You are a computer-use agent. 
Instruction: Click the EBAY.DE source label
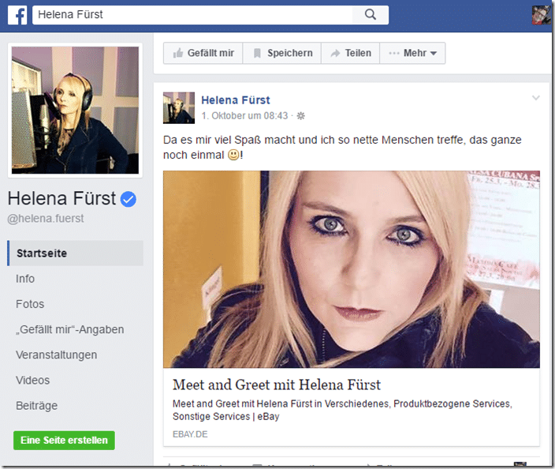(190, 434)
